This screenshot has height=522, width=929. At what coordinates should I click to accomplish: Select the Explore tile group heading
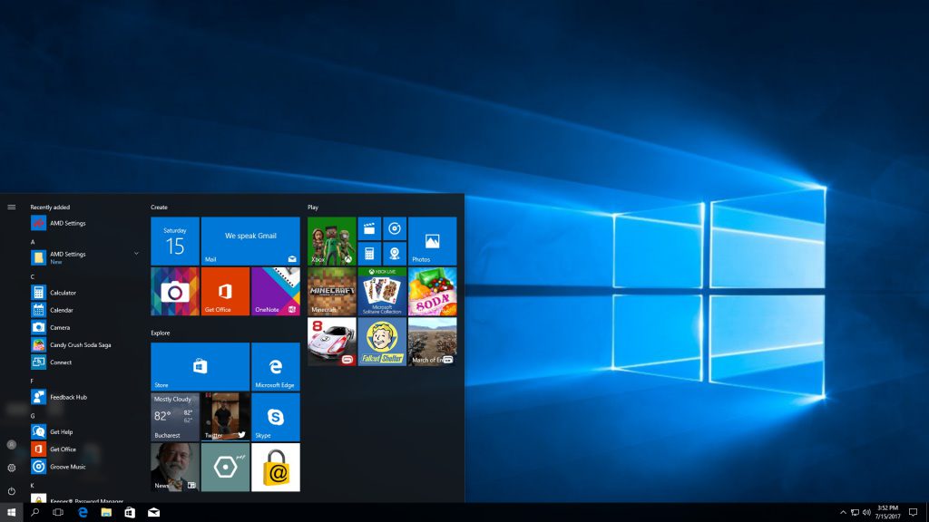point(160,333)
